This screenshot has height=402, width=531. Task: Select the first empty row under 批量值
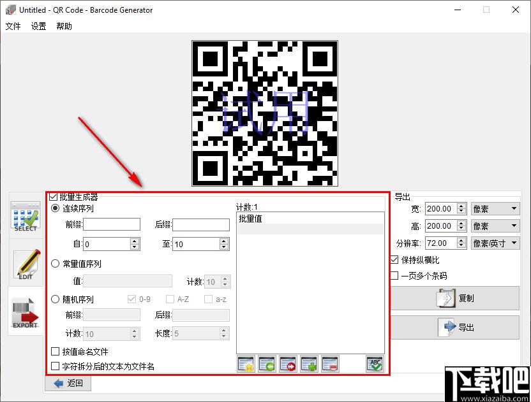click(311, 229)
